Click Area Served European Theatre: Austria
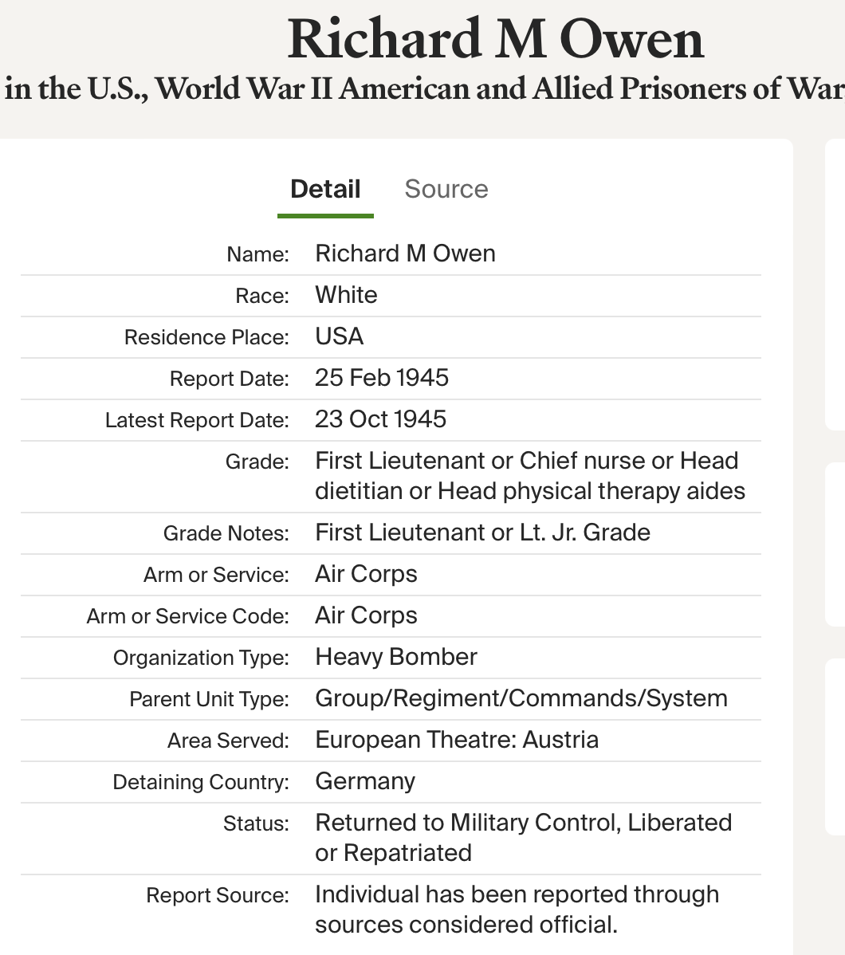This screenshot has width=845, height=955. point(457,740)
